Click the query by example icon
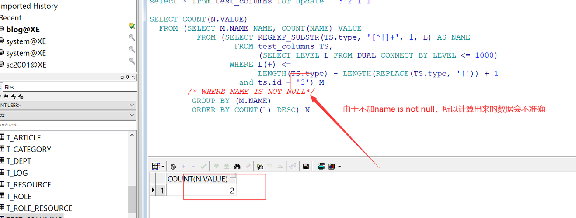Viewport: 576px width, 218px height. (x=260, y=166)
